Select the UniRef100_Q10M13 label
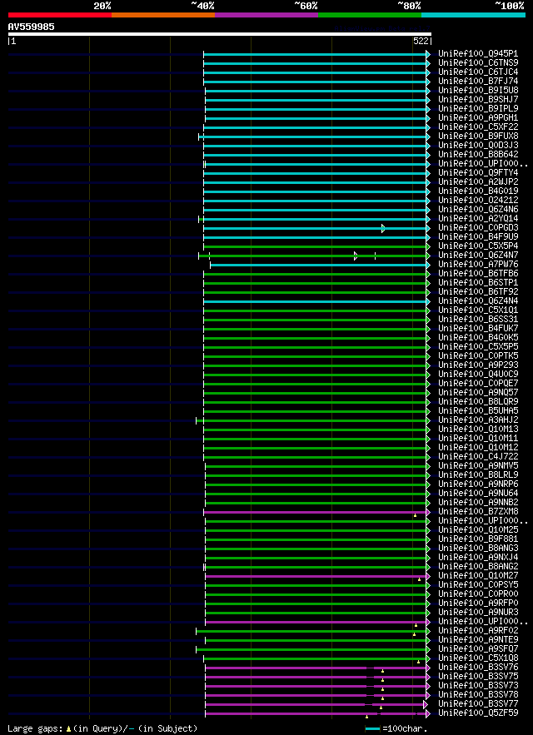533x735 pixels. click(478, 430)
